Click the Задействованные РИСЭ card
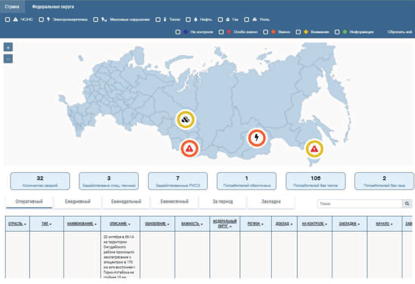Screen dimensions: 415x284 click(x=178, y=181)
